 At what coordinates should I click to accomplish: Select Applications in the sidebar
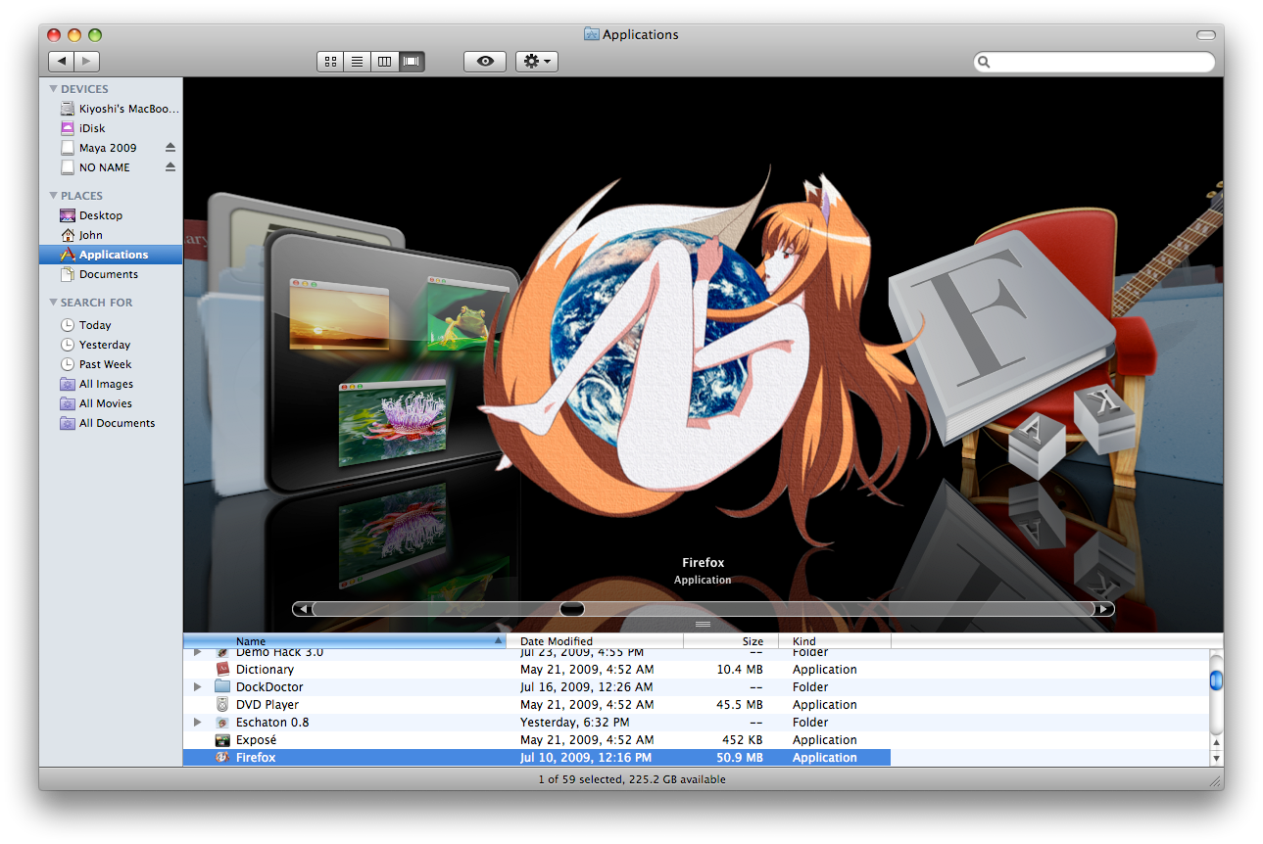coord(111,255)
